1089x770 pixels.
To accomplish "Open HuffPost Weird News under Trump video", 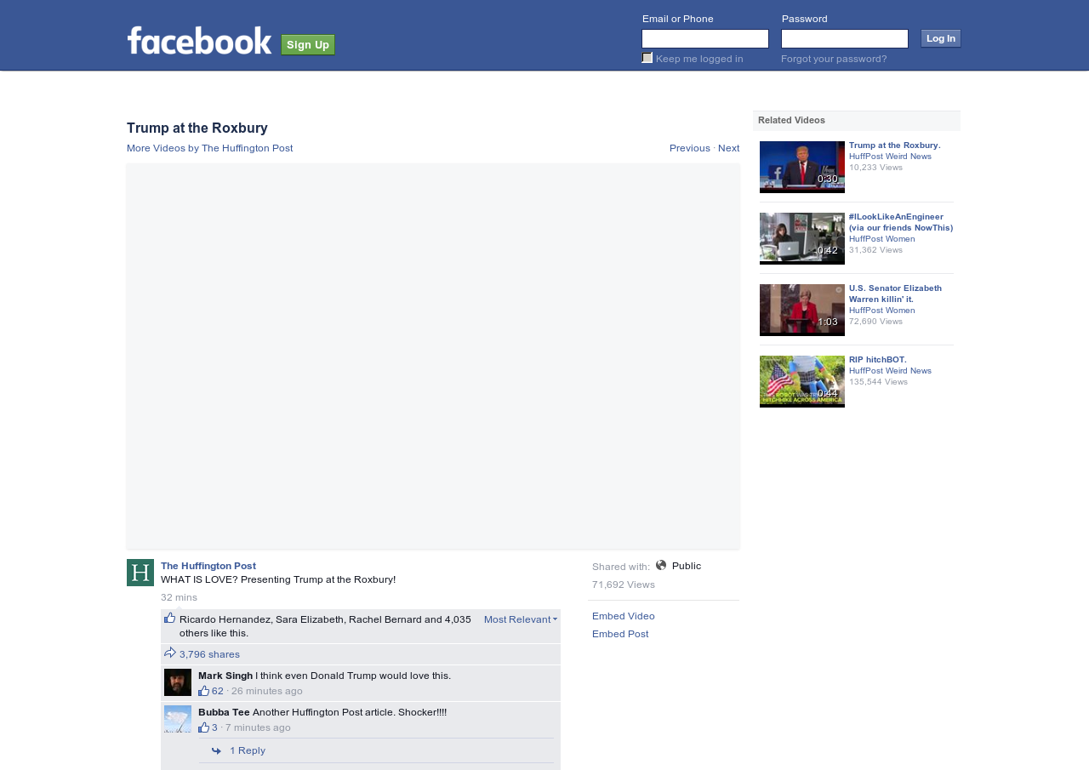I will coord(891,157).
